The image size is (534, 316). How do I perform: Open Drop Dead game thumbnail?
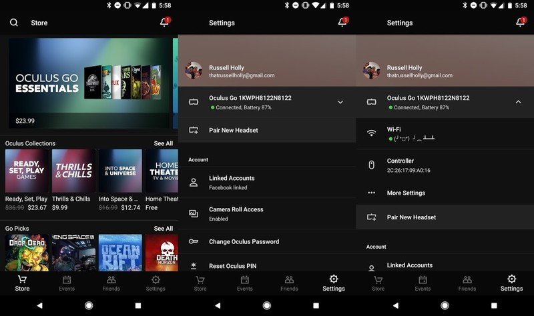click(27, 253)
